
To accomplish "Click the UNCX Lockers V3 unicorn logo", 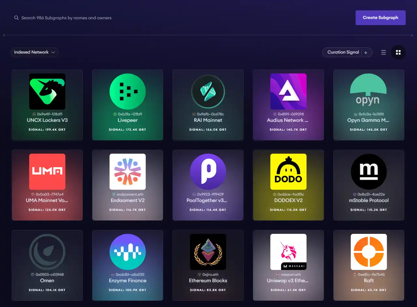I will point(47,91).
